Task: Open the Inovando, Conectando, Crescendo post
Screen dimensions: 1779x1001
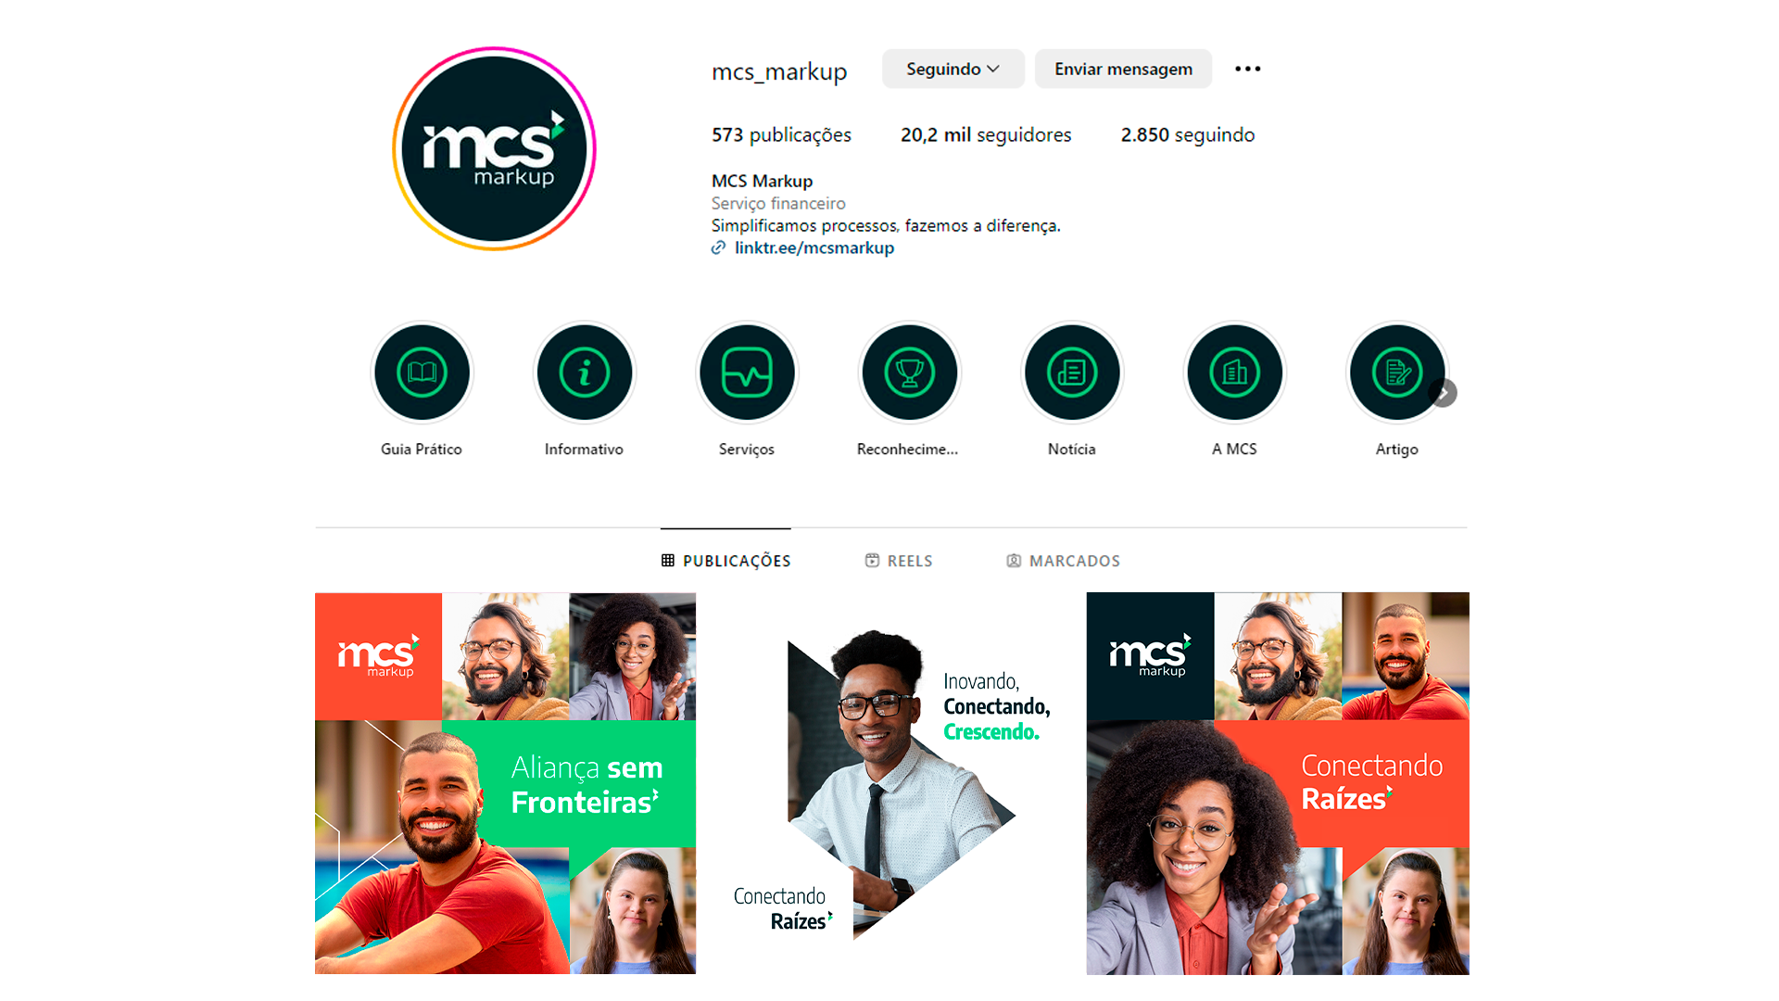Action: (x=891, y=783)
